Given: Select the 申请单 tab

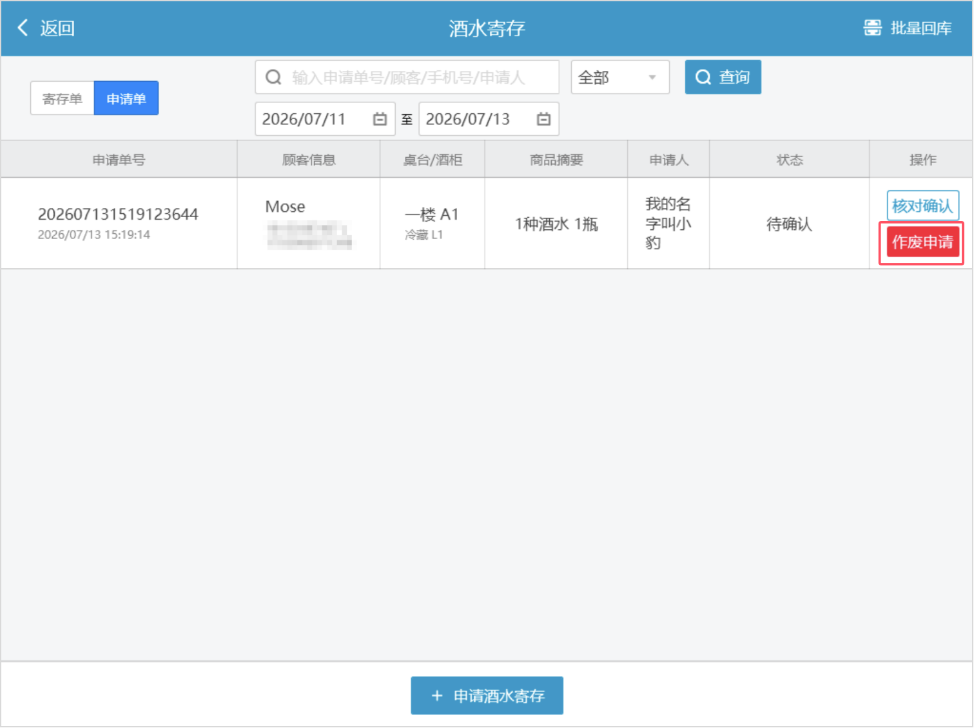Looking at the screenshot, I should point(126,99).
